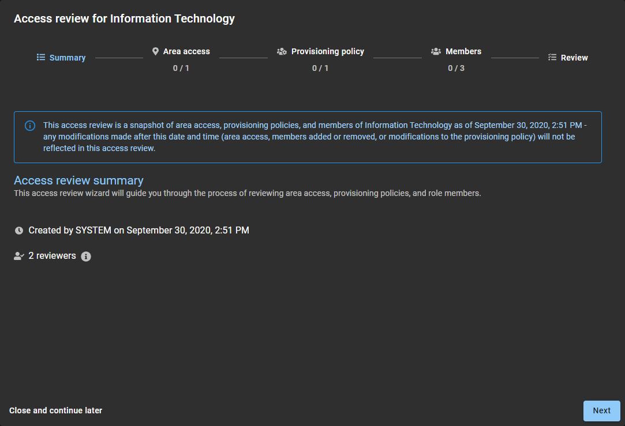The width and height of the screenshot is (625, 426).
Task: Click the reviewer person-check icon
Action: click(19, 256)
